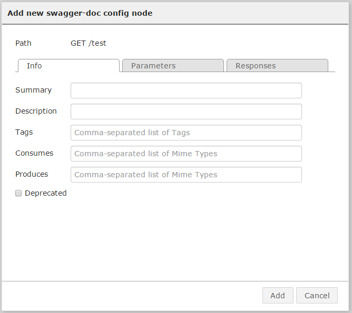Click the Add button
Image resolution: width=352 pixels, height=313 pixels.
(278, 296)
